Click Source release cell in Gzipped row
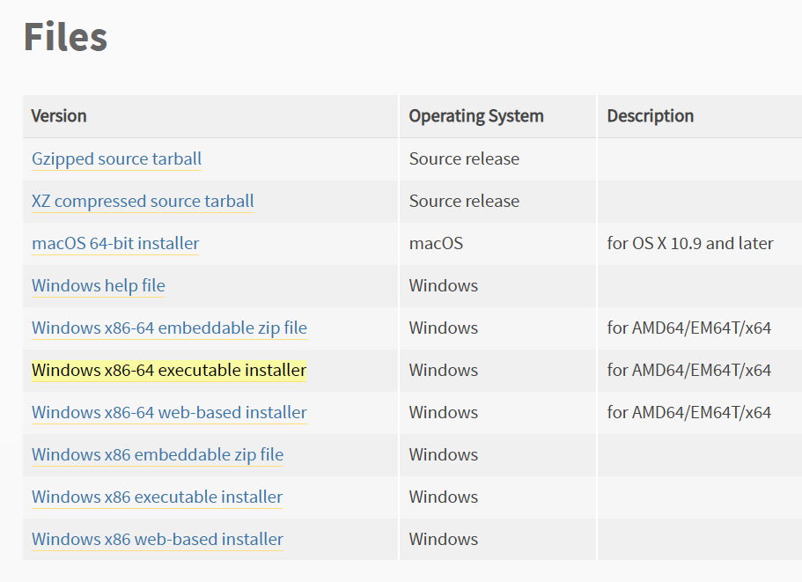This screenshot has width=802, height=582. pos(464,159)
